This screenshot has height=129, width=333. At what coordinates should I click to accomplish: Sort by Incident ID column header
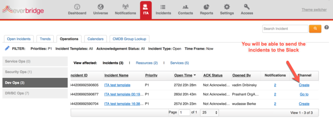[79, 76]
